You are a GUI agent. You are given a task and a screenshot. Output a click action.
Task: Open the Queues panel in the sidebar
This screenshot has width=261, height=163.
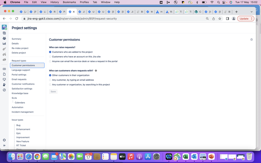(4, 33)
